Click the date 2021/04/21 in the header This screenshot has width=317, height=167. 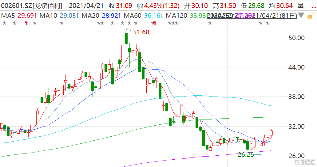86,6
